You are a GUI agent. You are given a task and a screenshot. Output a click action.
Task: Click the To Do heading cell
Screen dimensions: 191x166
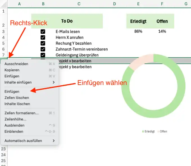[x=67, y=21]
